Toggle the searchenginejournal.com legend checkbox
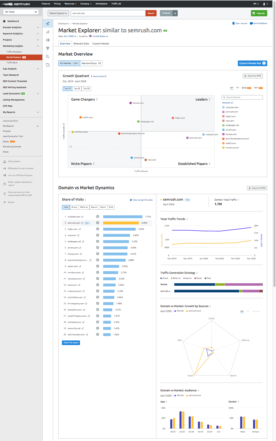 [223, 139]
